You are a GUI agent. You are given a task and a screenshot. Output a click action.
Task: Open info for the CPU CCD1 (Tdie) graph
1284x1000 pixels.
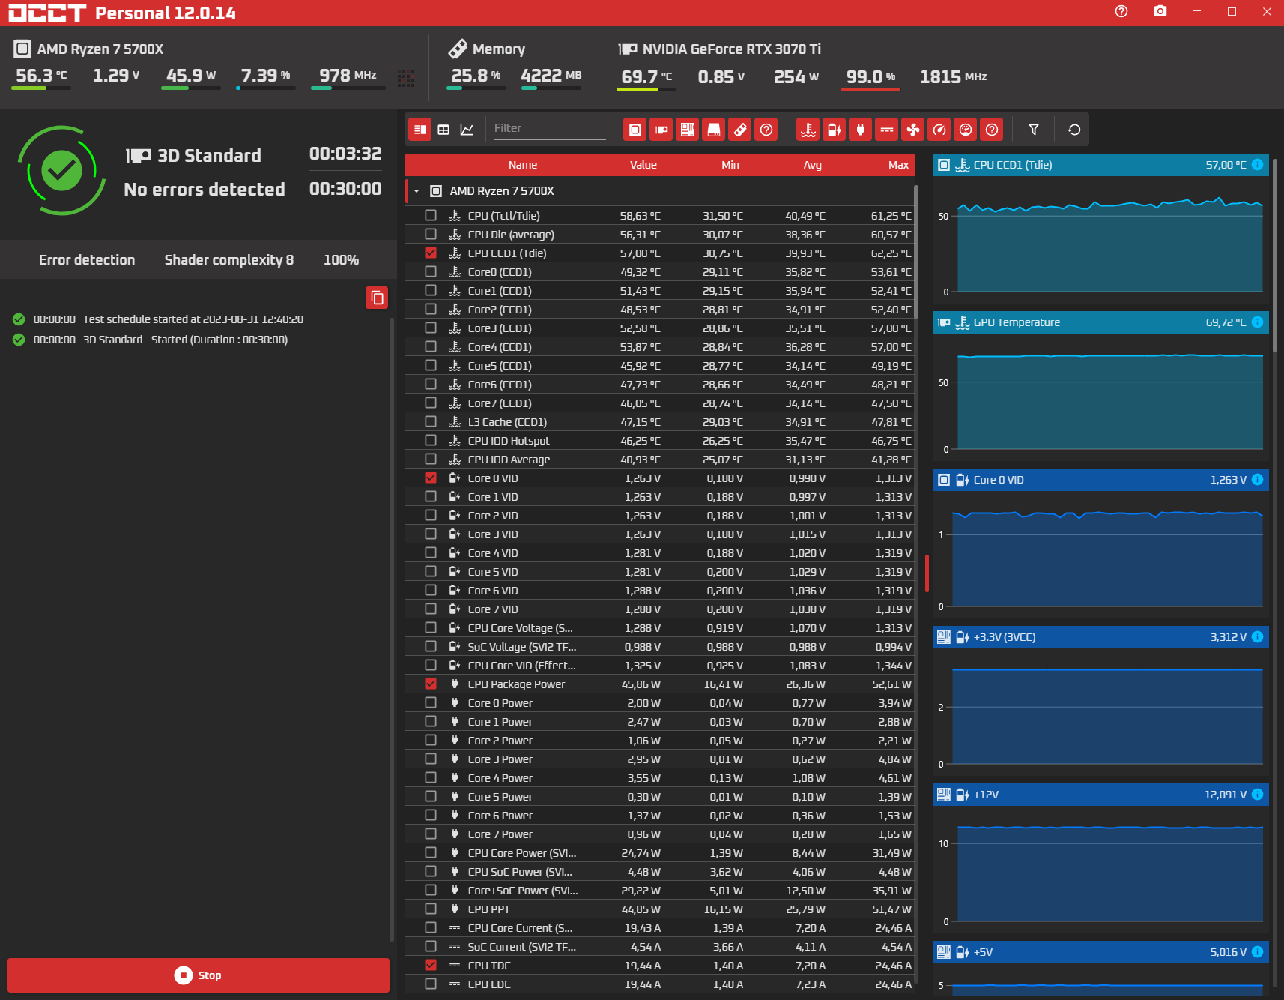coord(1258,165)
